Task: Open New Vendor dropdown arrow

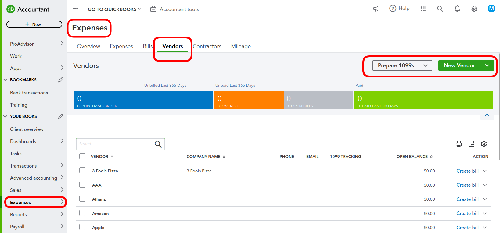Action: tap(487, 65)
